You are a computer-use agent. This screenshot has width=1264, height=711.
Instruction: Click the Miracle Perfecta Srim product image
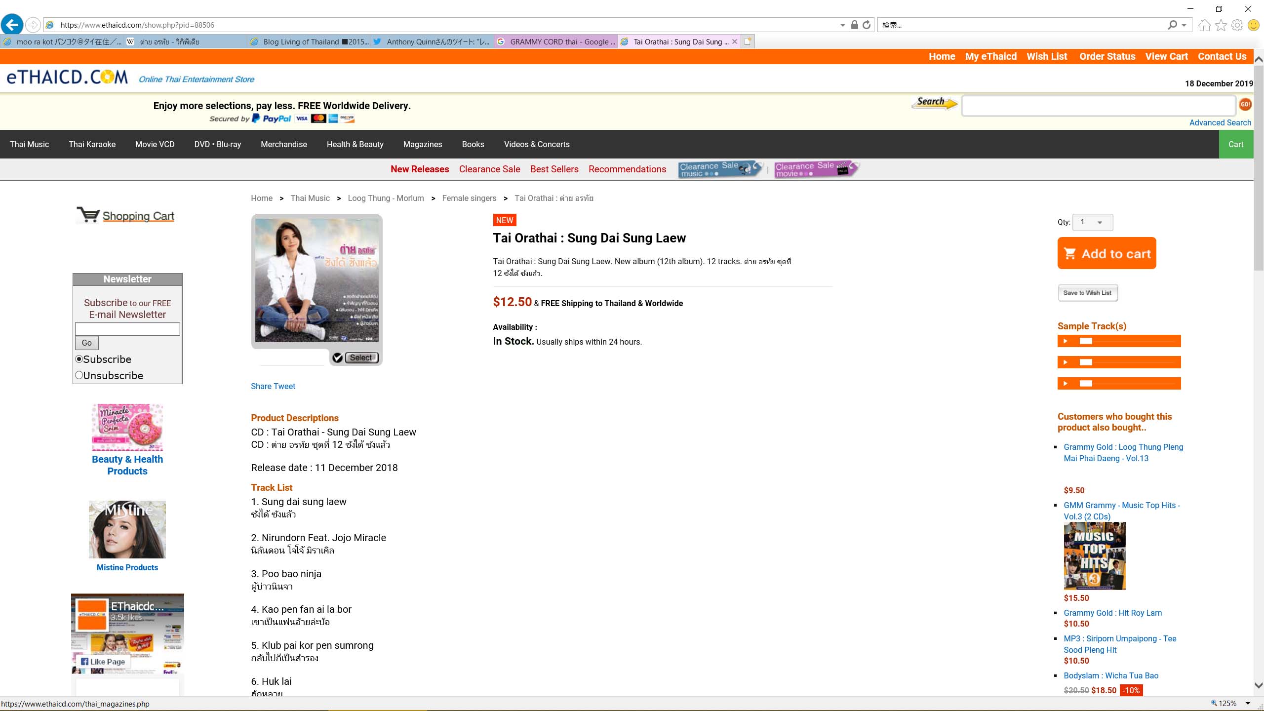coord(127,427)
